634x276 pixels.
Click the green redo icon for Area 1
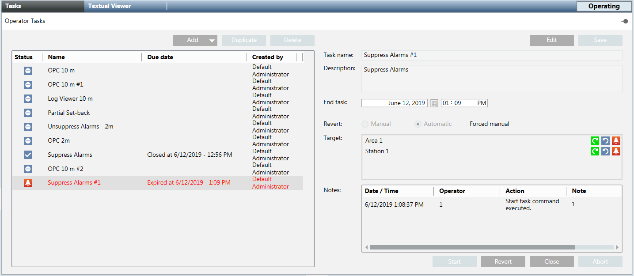pos(595,141)
